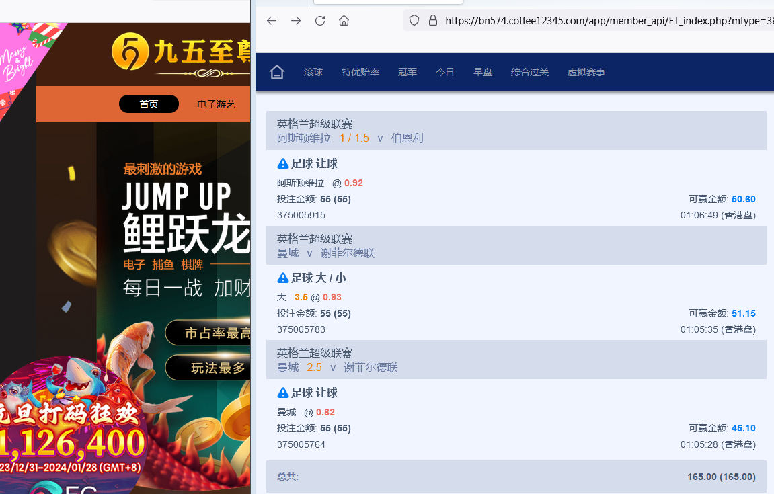
Task: Click bet number 375005764
Action: tap(301, 445)
